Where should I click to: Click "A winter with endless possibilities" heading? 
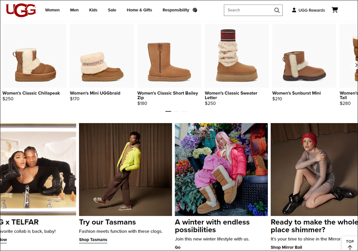(x=212, y=226)
